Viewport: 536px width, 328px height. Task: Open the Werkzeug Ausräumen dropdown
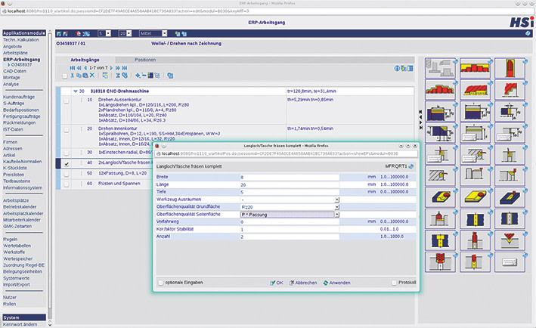point(336,200)
